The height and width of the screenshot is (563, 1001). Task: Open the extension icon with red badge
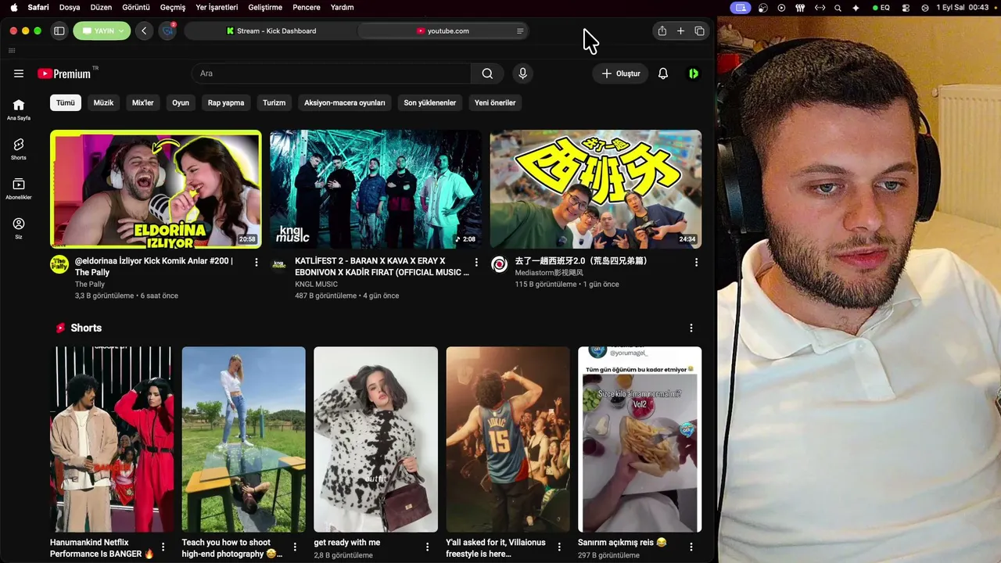tap(167, 31)
